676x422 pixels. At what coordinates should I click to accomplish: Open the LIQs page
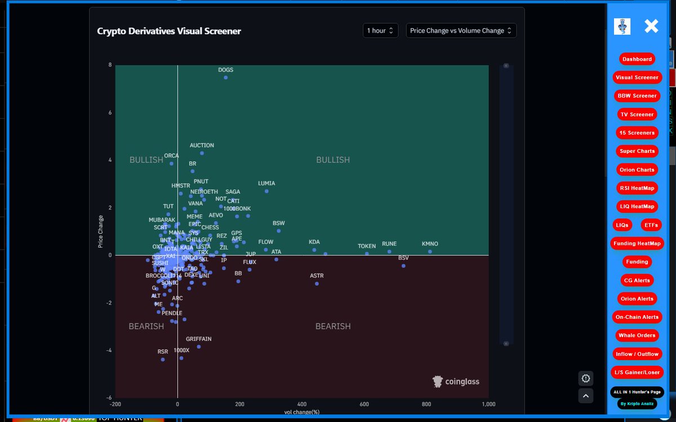622,225
